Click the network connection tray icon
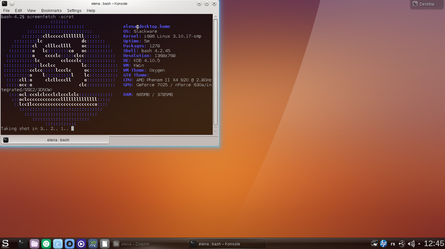Screen dimensions: 445x249 (374, 244)
